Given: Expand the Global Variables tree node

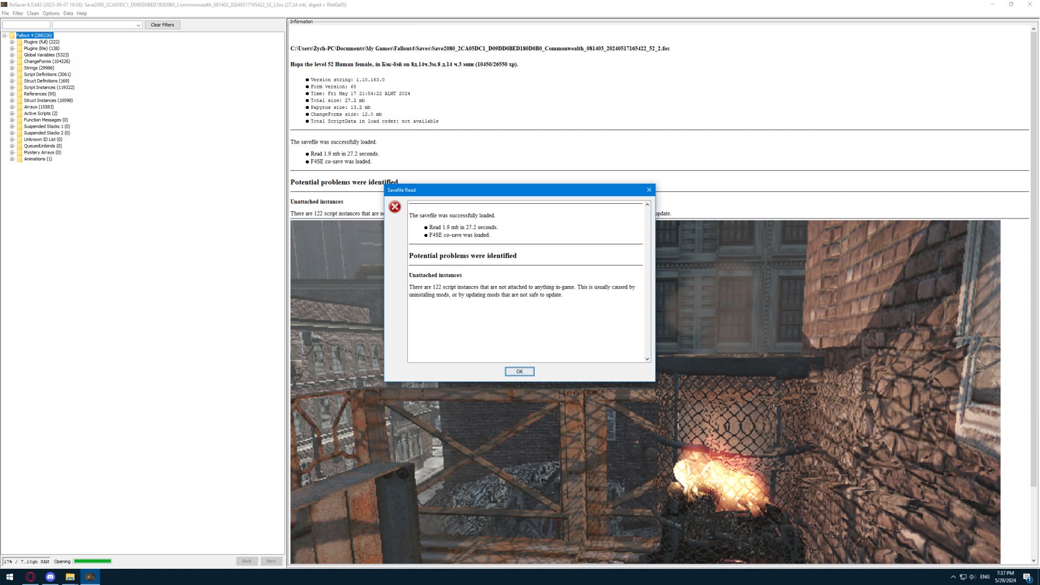Looking at the screenshot, I should tap(12, 55).
